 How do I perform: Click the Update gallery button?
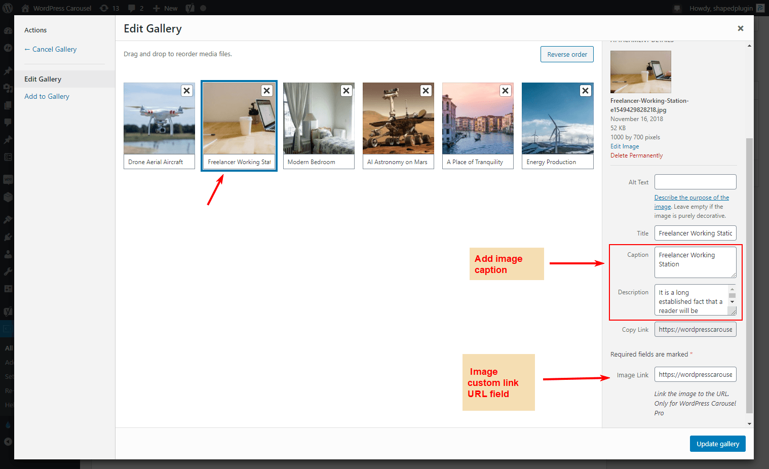(x=717, y=443)
